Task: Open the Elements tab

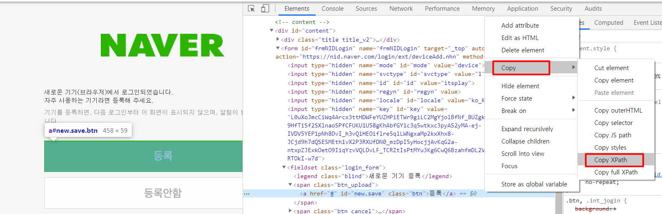Action: [x=297, y=9]
